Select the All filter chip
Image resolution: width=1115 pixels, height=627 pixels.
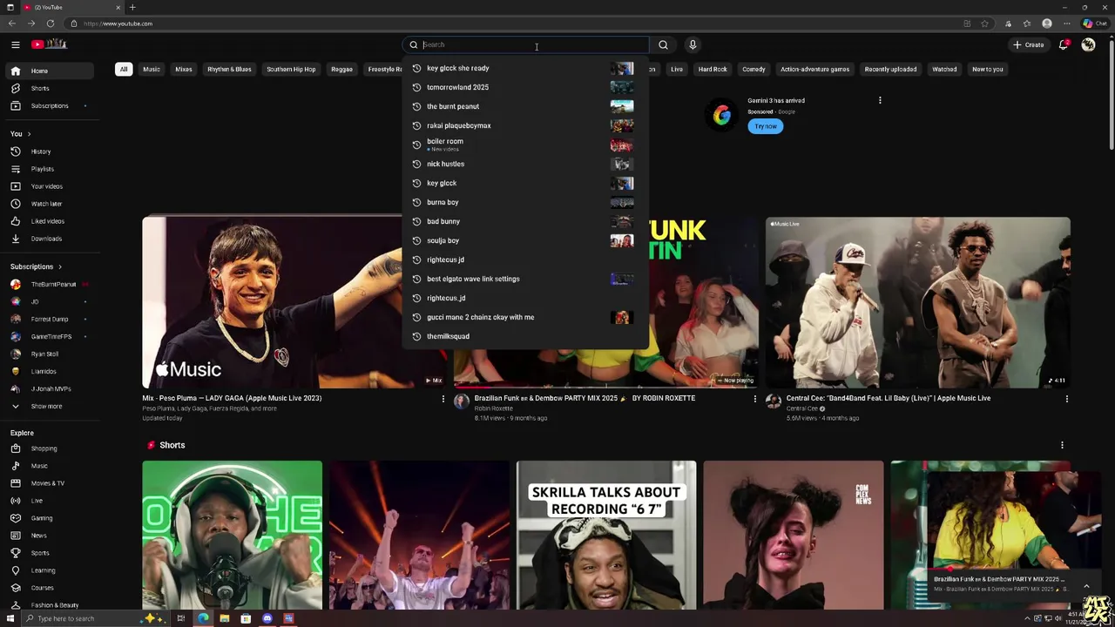pos(124,69)
